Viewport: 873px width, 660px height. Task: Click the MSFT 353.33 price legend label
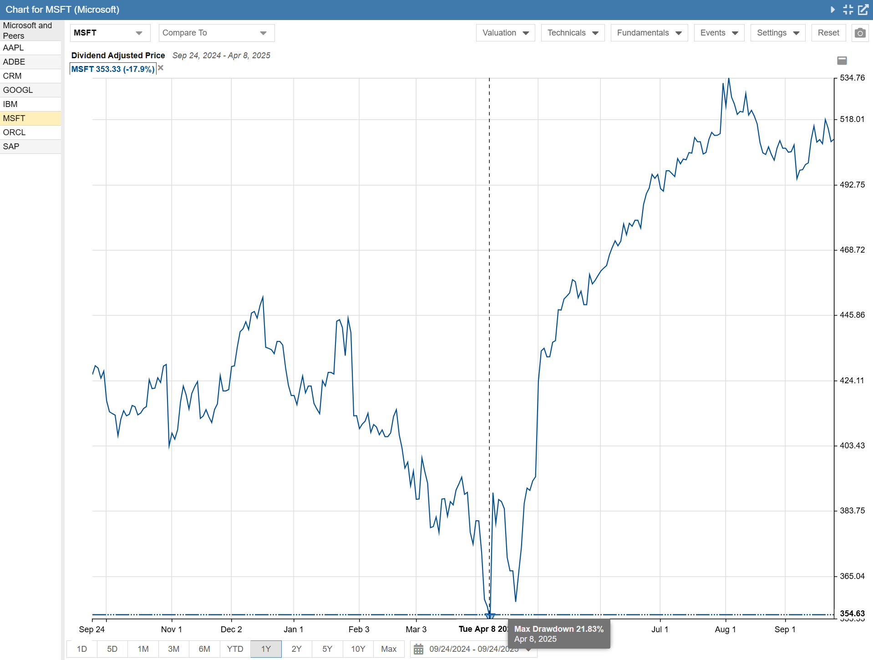point(113,69)
